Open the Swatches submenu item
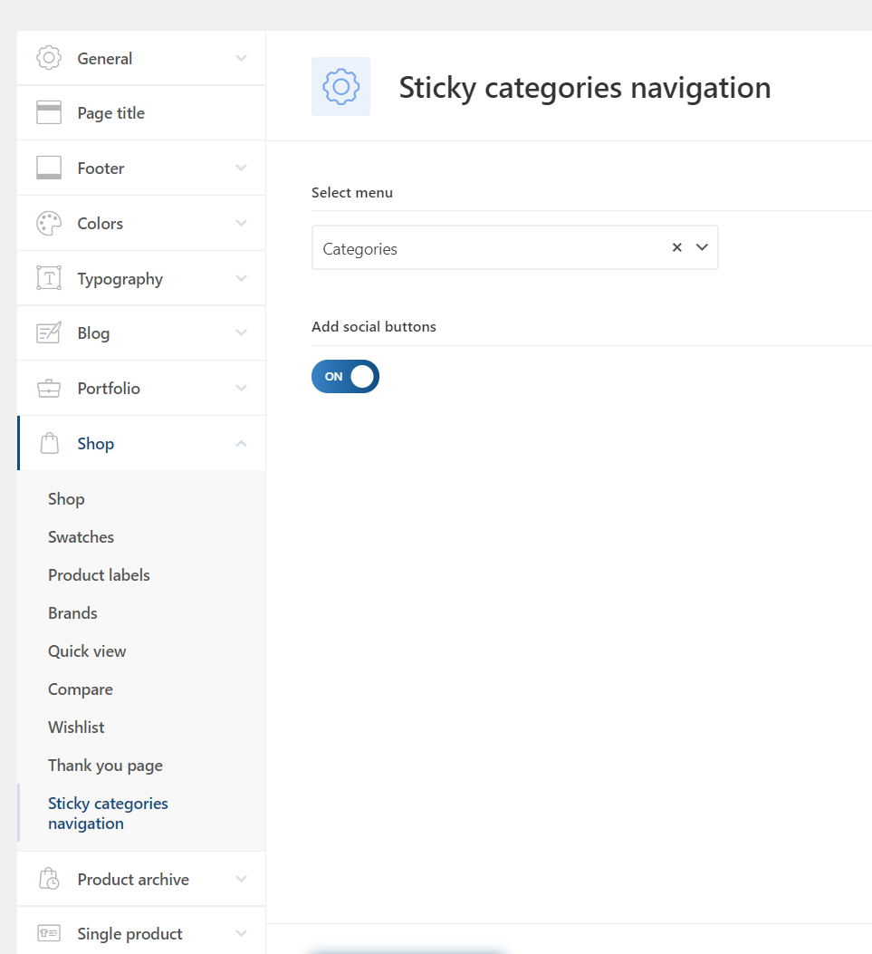872x954 pixels. [x=81, y=537]
